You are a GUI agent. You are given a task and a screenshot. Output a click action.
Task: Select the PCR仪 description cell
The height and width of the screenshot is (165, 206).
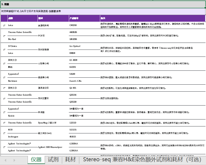(53, 36)
